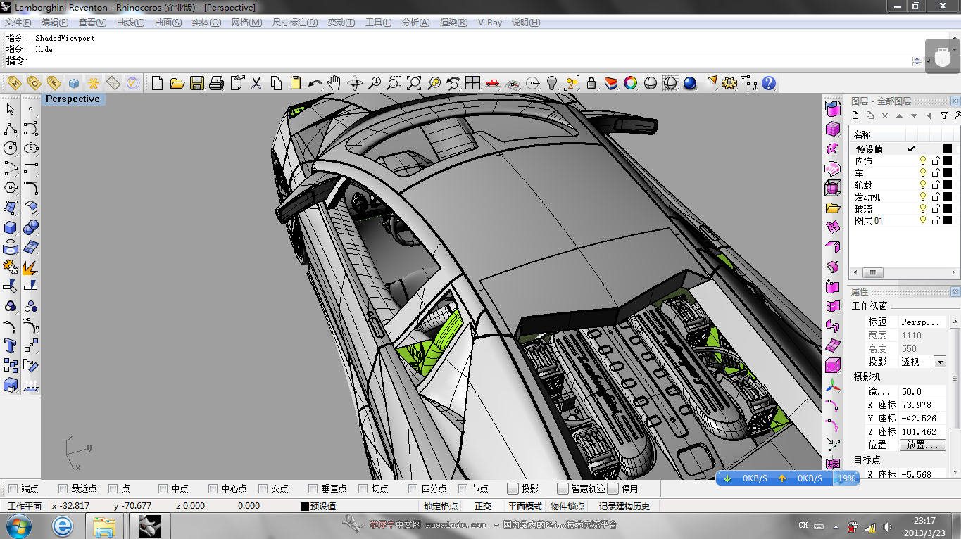
Task: Click the color wheel icon in toolbar
Action: pyautogui.click(x=631, y=83)
